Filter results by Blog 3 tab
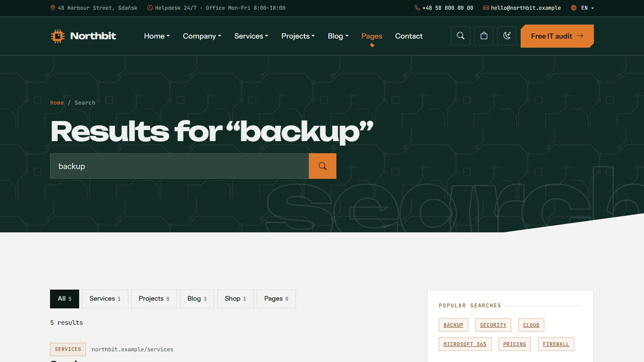The height and width of the screenshot is (362, 644). point(197,299)
